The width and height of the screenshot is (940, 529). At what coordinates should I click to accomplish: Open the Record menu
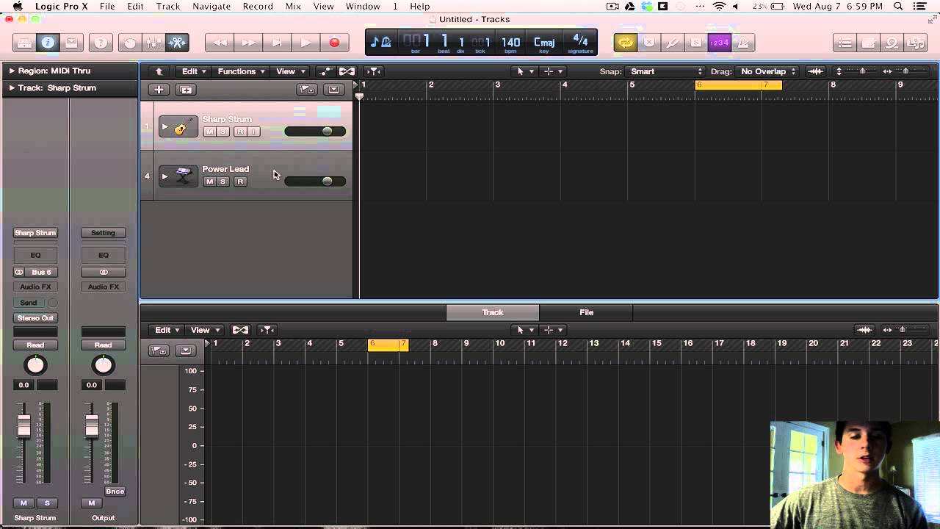(x=258, y=7)
